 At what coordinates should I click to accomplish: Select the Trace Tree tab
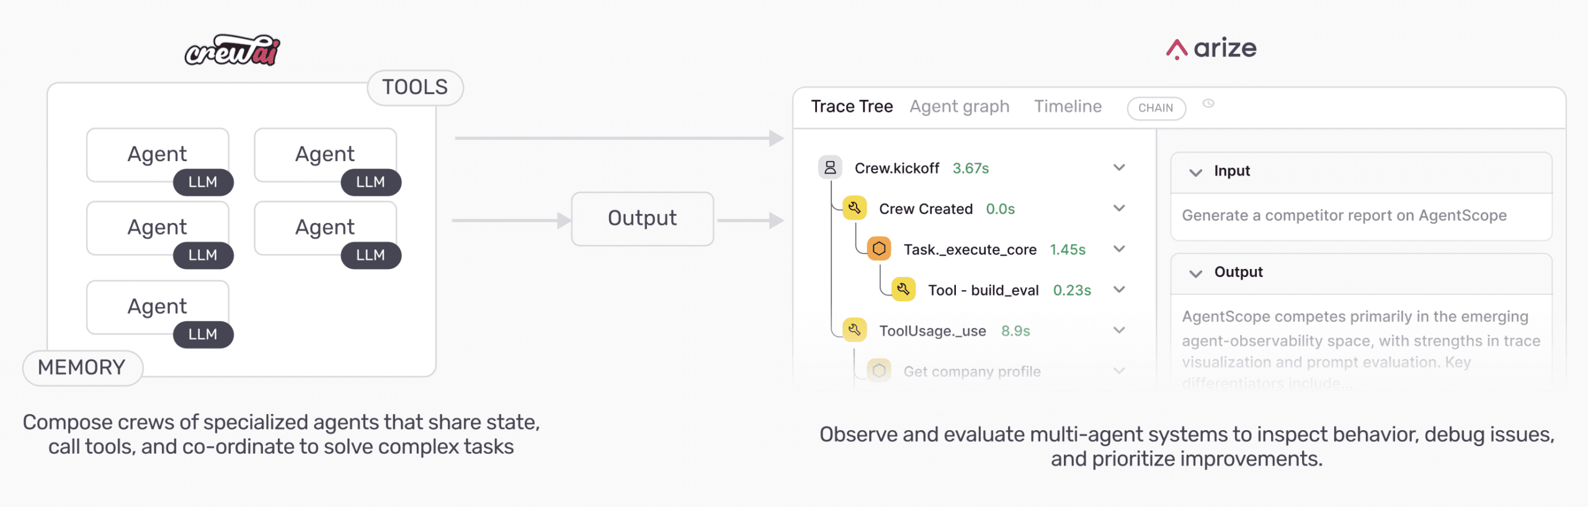pos(852,107)
